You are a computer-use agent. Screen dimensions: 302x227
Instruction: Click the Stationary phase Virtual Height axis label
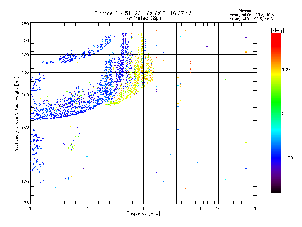pyautogui.click(x=17, y=113)
